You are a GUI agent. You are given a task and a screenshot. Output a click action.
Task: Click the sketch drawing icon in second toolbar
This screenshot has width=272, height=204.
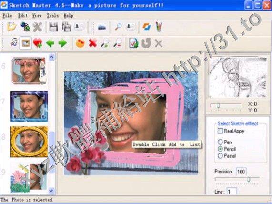(14, 43)
